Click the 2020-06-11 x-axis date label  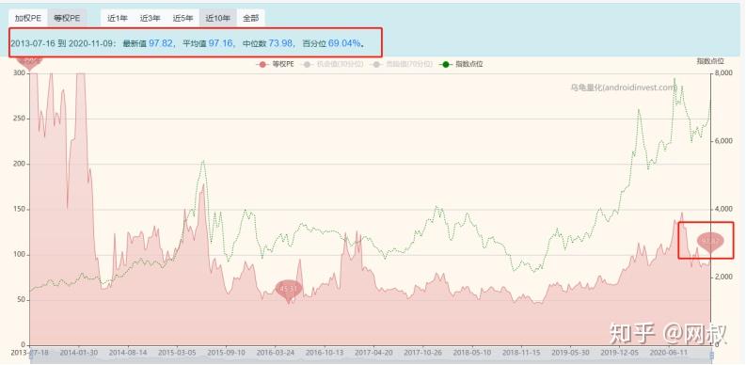669,353
